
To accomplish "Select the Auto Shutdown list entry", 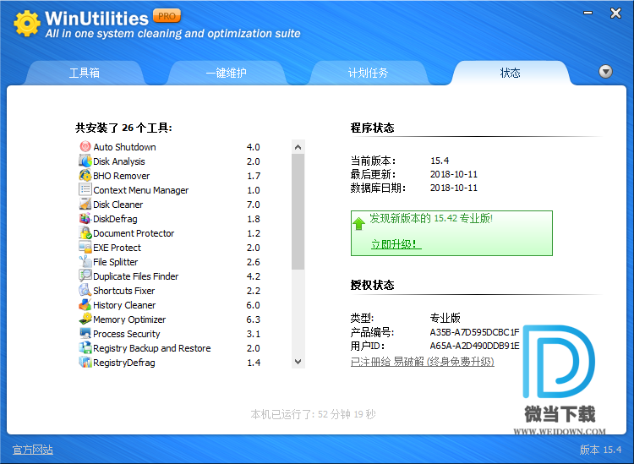I will point(170,147).
